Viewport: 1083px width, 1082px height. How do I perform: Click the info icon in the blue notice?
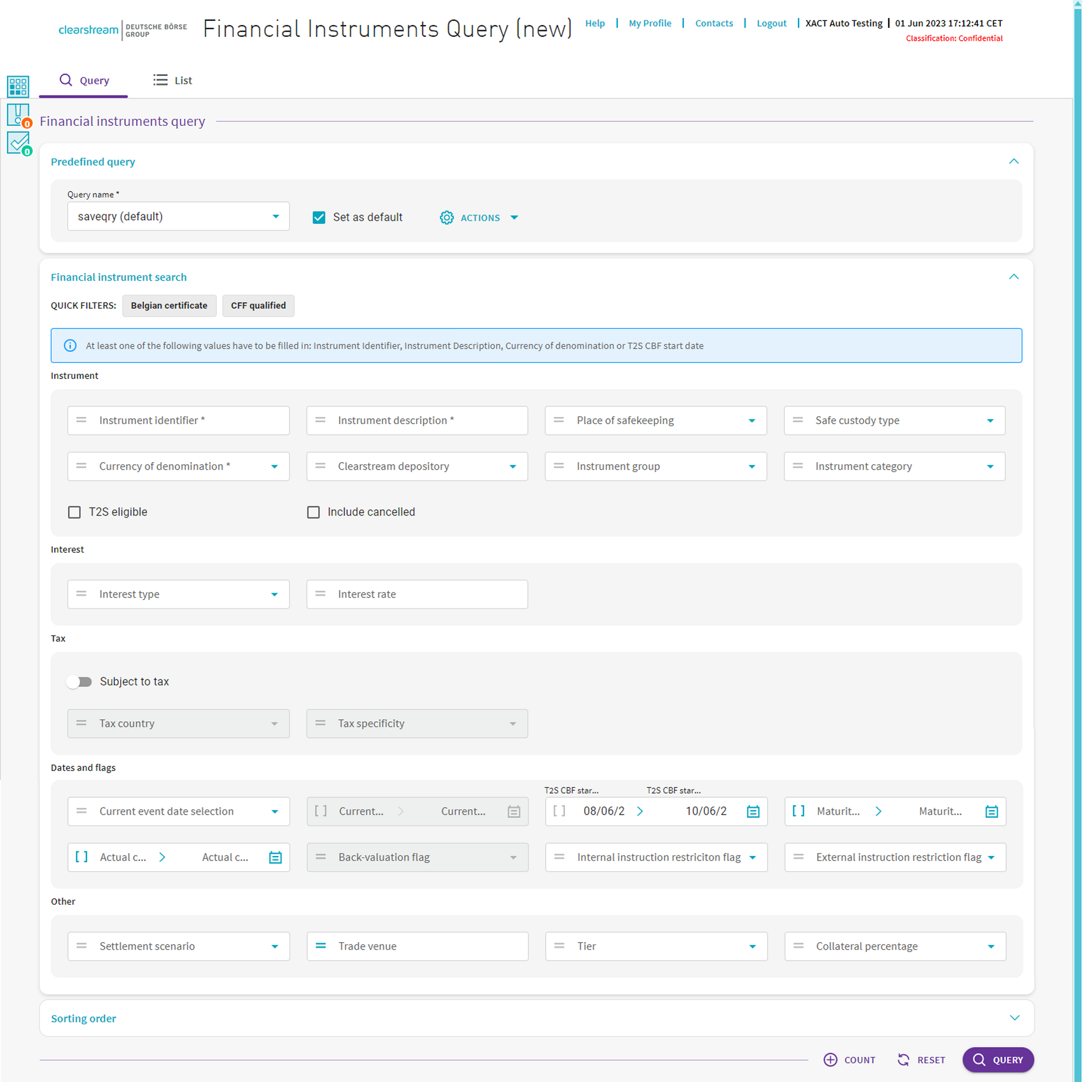click(70, 346)
